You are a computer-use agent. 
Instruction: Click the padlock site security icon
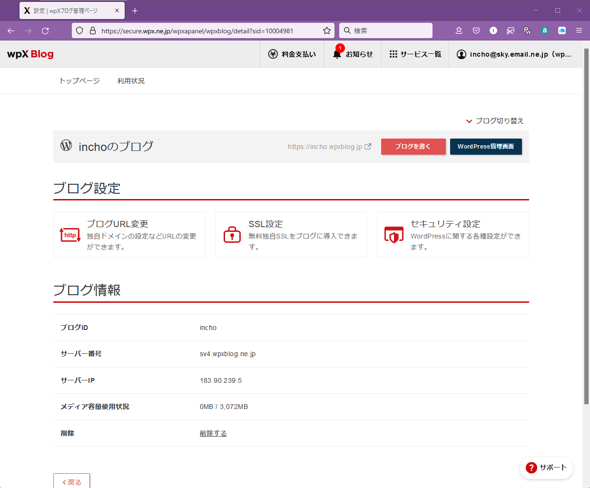[93, 30]
